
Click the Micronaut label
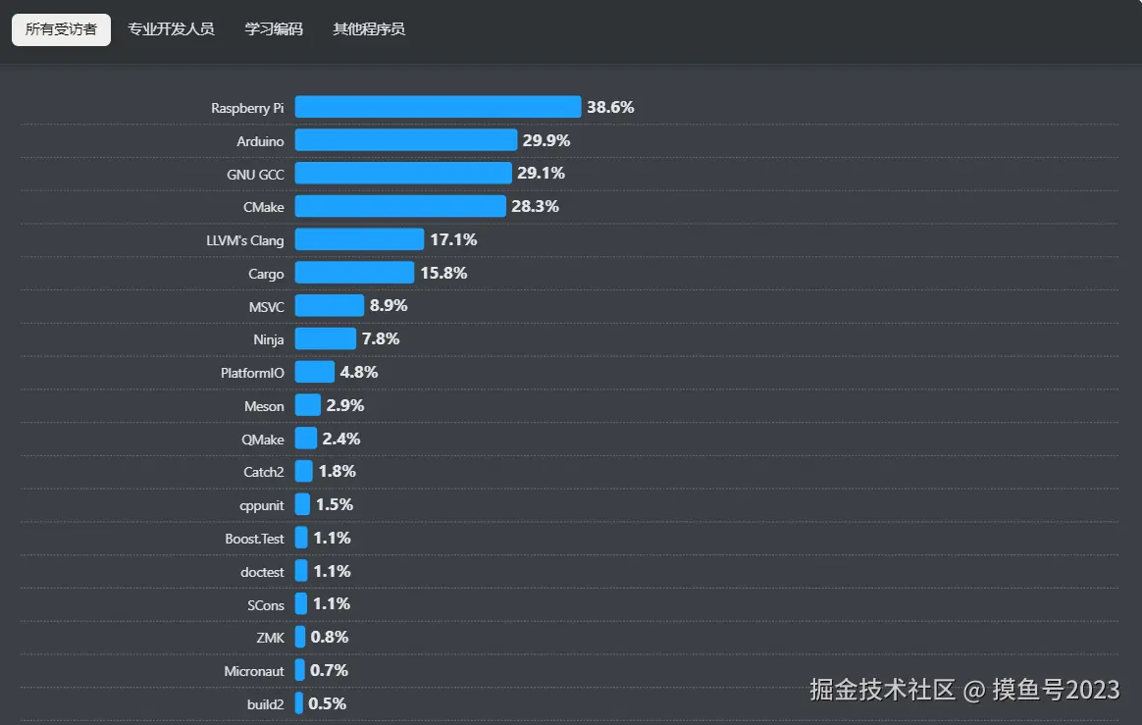[254, 671]
